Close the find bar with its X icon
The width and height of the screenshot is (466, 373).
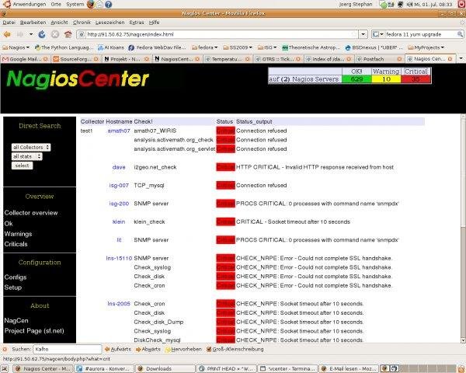pyautogui.click(x=5, y=349)
